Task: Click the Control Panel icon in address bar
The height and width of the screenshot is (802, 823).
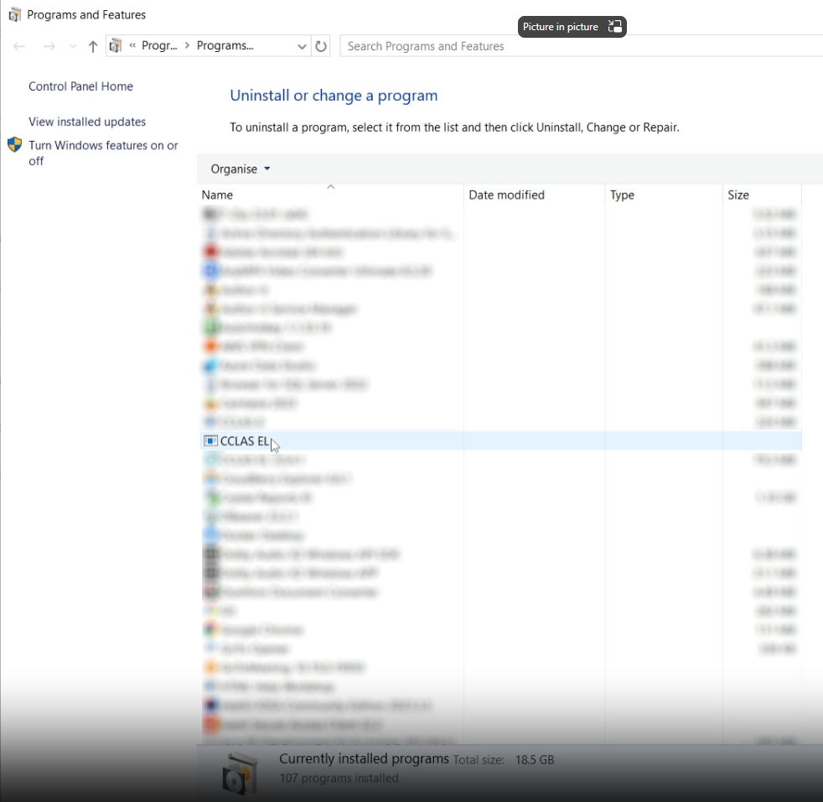Action: coord(116,46)
